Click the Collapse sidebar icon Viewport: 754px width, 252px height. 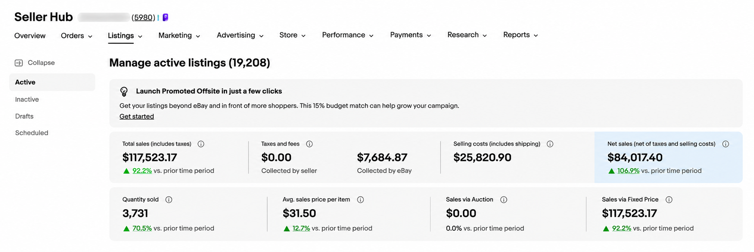19,63
